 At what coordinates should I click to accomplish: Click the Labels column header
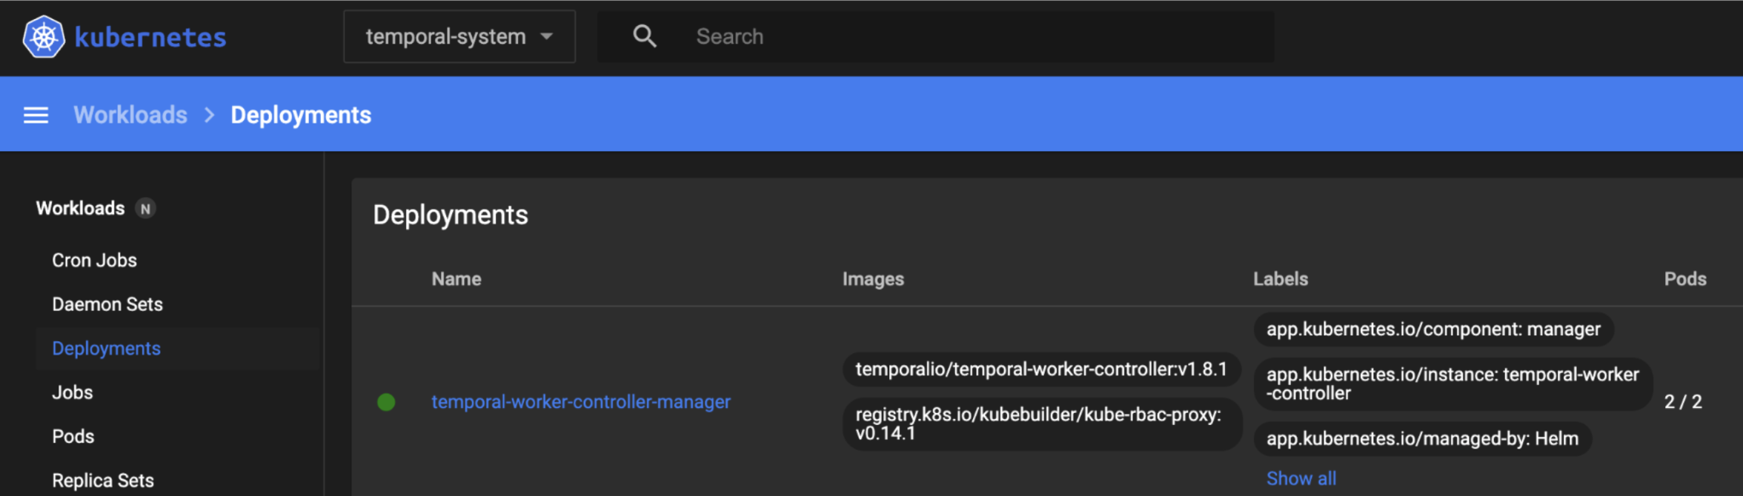point(1281,279)
